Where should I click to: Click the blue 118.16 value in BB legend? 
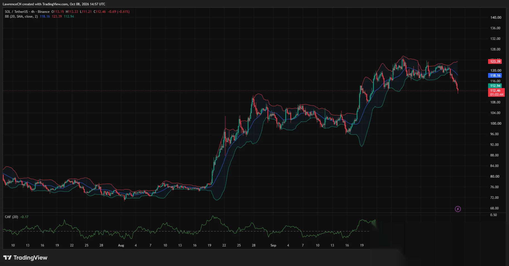click(x=45, y=16)
